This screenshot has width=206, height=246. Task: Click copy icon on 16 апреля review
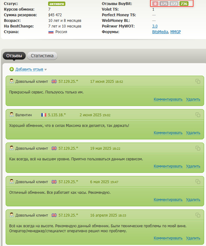(x=198, y=215)
